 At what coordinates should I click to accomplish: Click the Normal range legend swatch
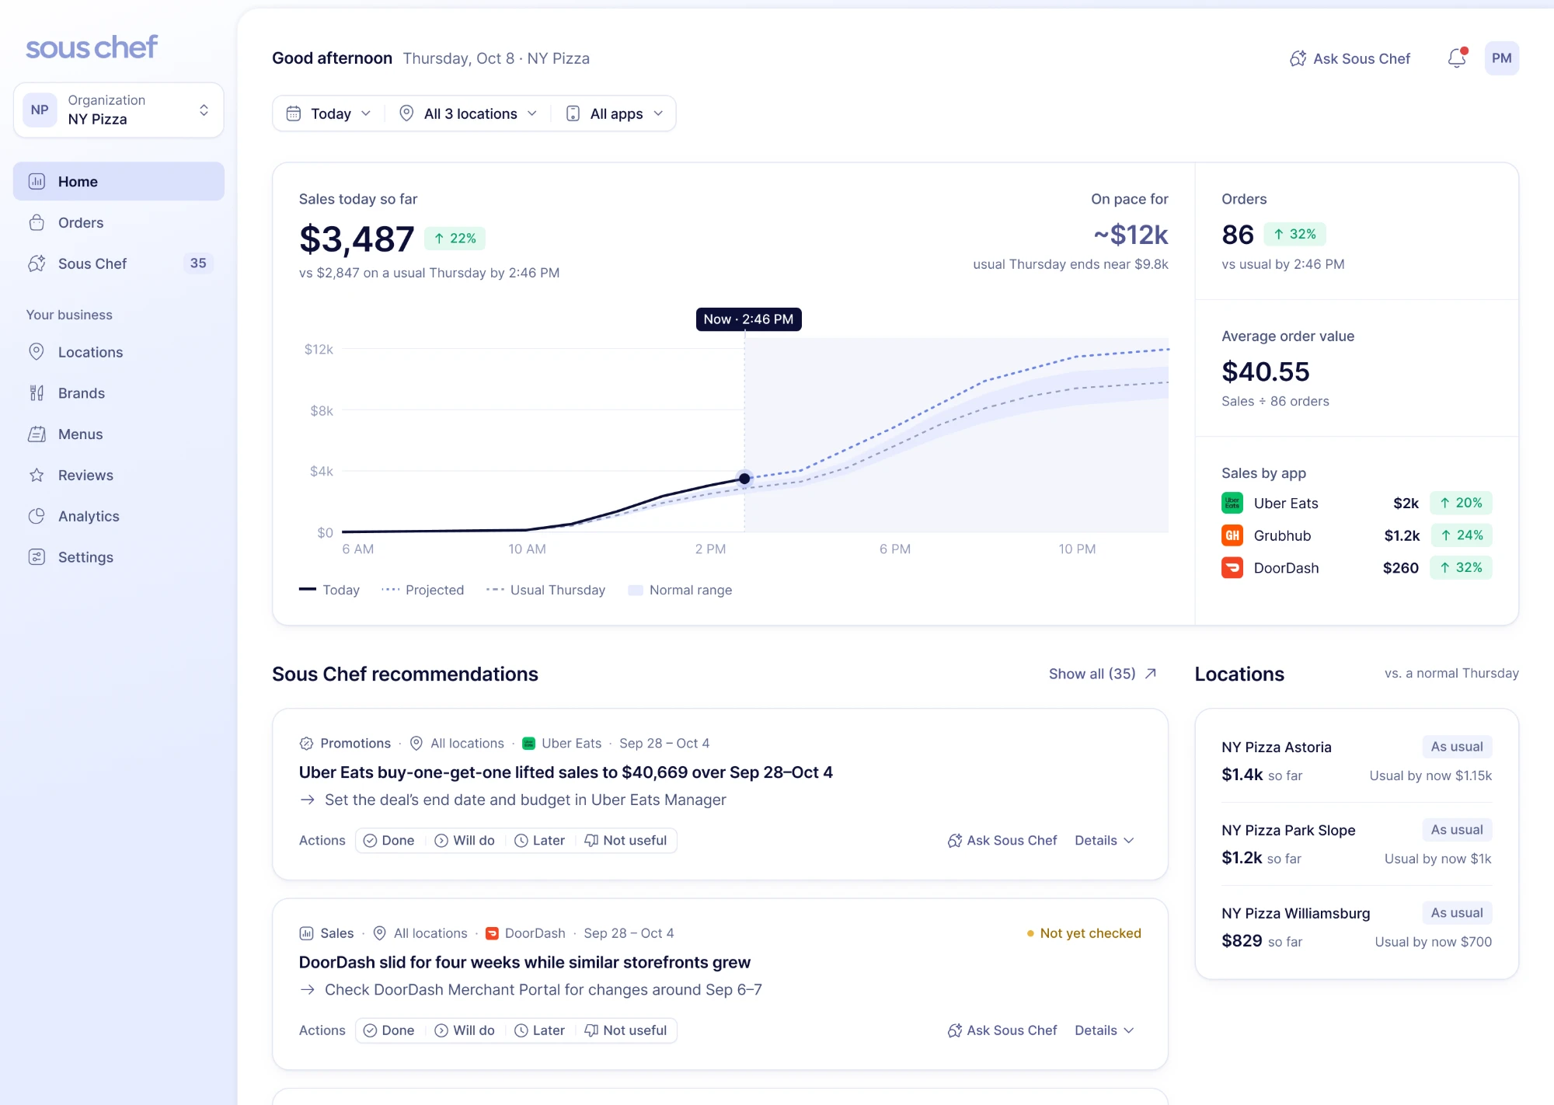(636, 591)
